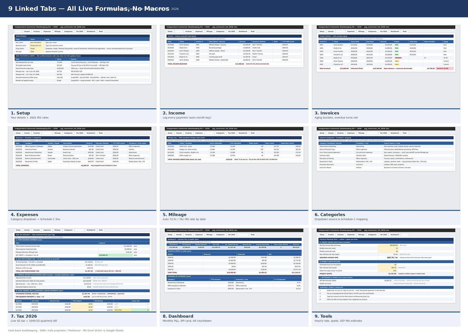Click the $60,000.00 desired take-home cell in Tools
This screenshot has width=468, height=334.
[388, 245]
